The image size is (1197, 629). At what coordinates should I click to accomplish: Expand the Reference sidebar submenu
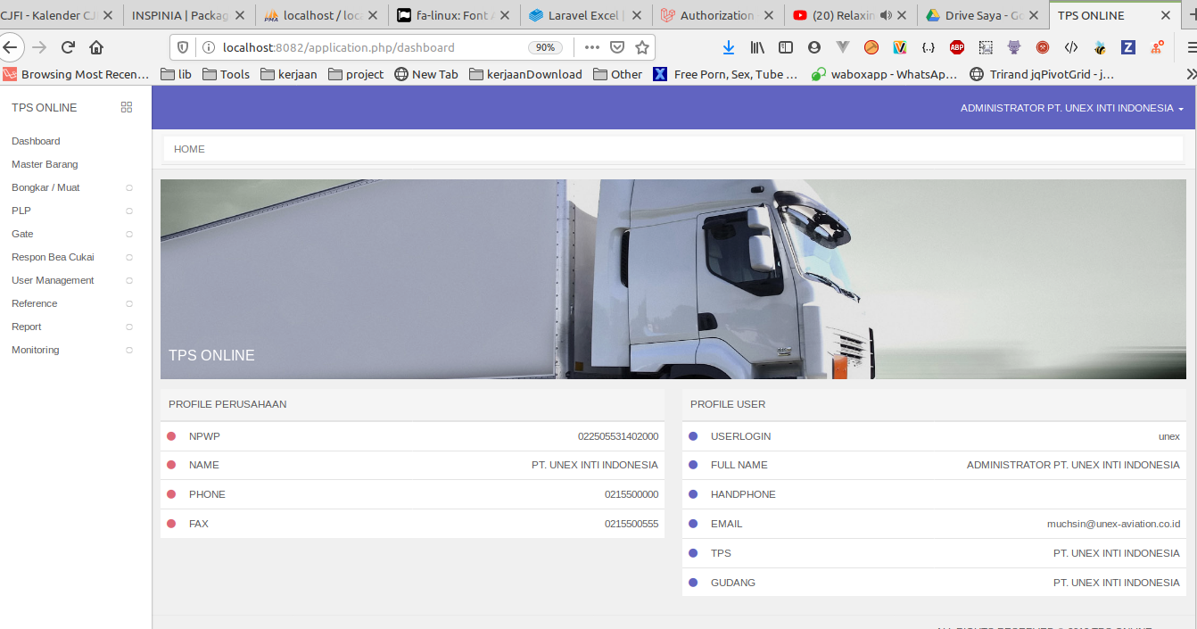(128, 303)
